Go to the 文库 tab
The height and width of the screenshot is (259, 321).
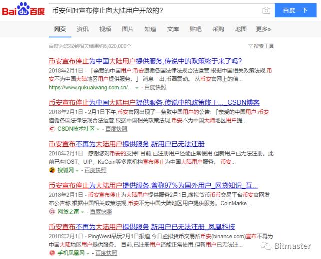[x=173, y=29]
